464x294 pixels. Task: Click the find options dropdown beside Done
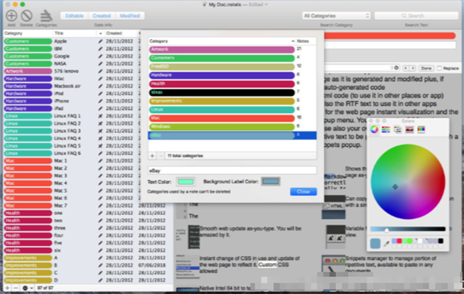tap(396, 68)
